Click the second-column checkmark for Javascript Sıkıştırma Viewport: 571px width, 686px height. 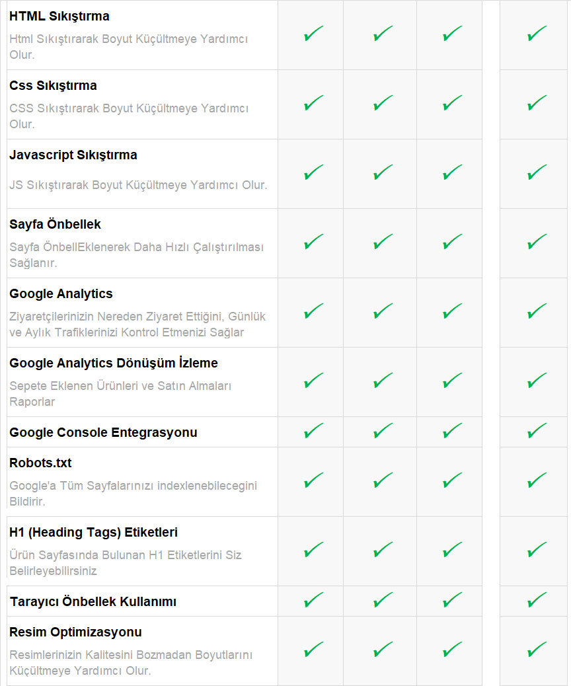click(383, 173)
